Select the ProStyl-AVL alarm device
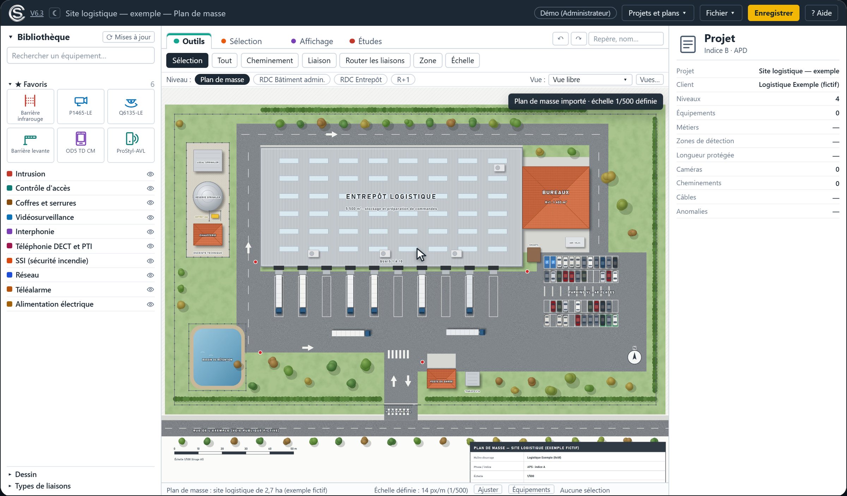Screen dimensions: 847x496 point(131,145)
